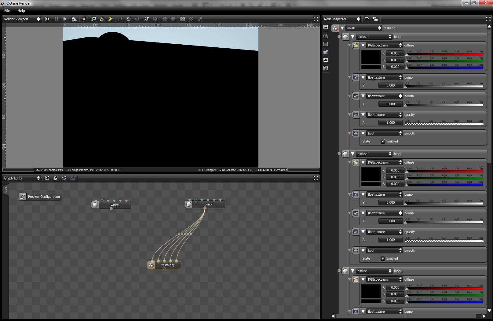Image resolution: width=493 pixels, height=321 pixels.
Task: Click the third diffuse blue channel slider
Action: (x=444, y=301)
